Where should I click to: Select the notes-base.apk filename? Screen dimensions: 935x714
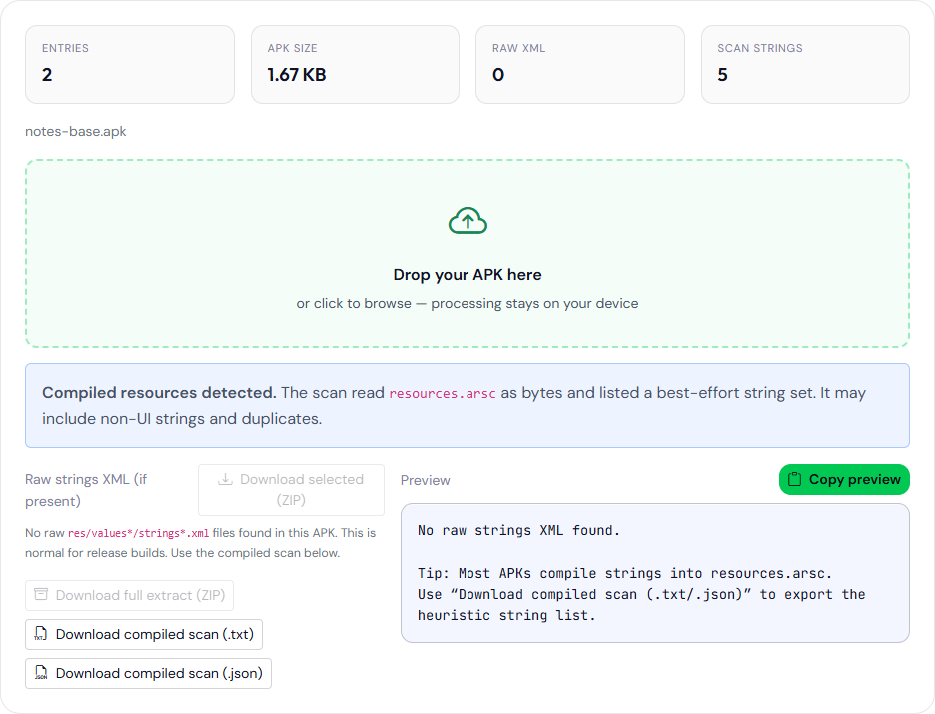tap(76, 131)
